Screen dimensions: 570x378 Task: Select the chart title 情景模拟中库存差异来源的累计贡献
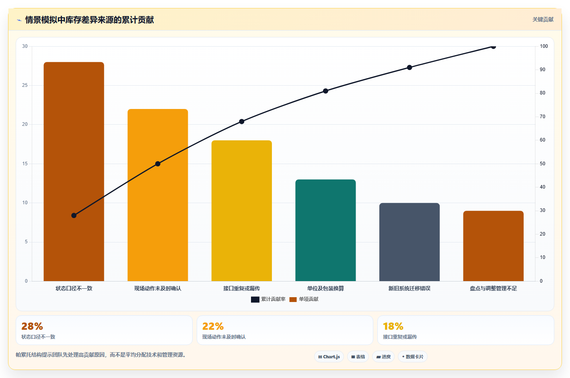click(89, 20)
